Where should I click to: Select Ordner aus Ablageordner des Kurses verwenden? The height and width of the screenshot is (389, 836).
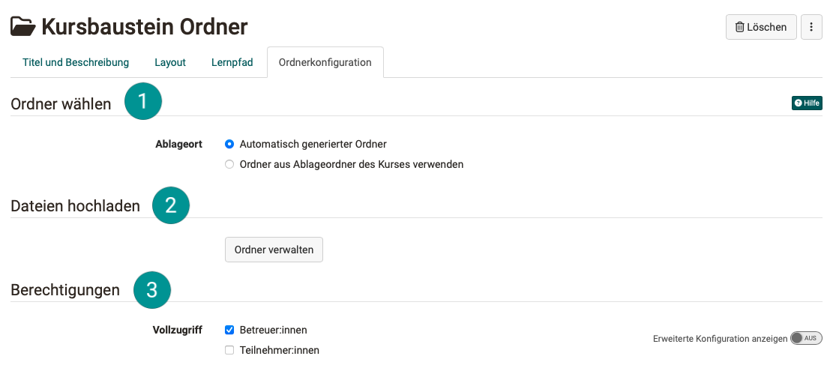(230, 164)
